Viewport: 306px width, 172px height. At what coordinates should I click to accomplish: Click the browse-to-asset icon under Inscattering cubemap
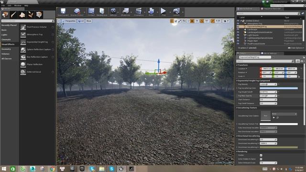click(x=277, y=118)
